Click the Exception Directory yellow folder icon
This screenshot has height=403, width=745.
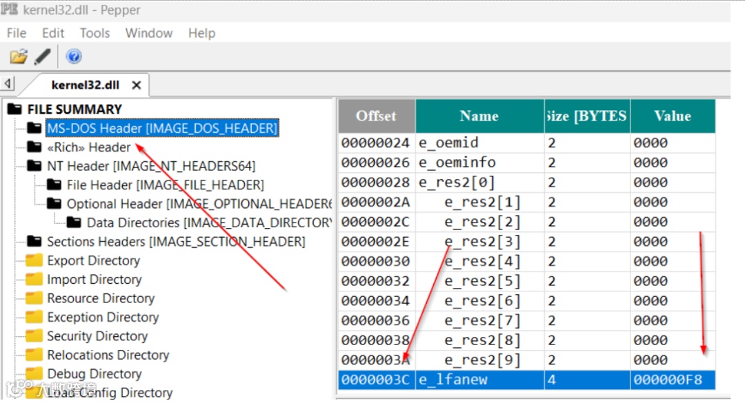pyautogui.click(x=34, y=317)
